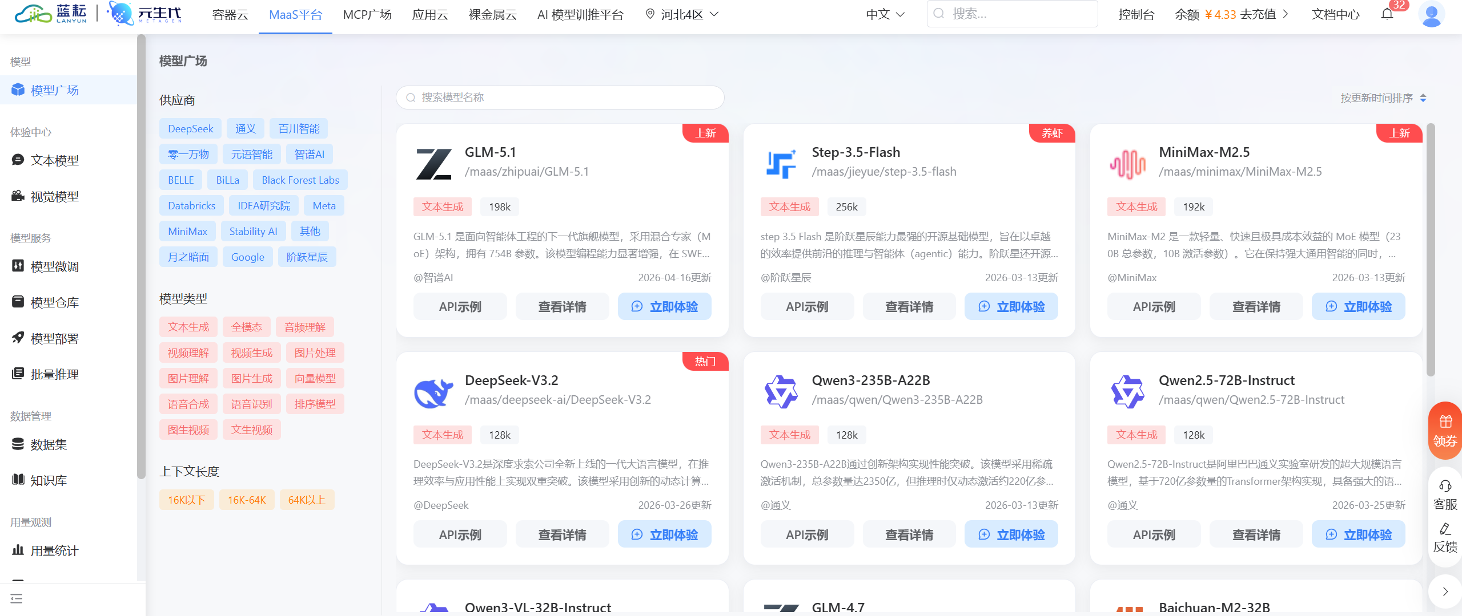Click 查看详情 on the Step-3.5-Flash card
1462x616 pixels.
coord(909,307)
